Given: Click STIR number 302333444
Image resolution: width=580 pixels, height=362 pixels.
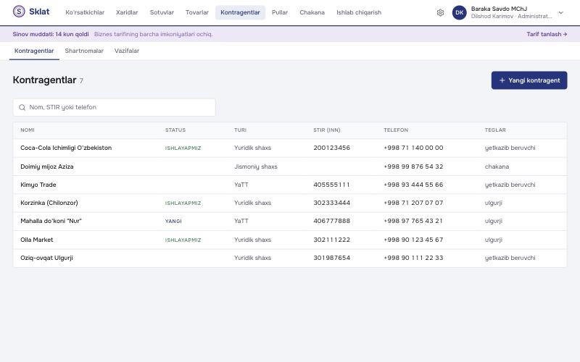Looking at the screenshot, I should [x=331, y=203].
